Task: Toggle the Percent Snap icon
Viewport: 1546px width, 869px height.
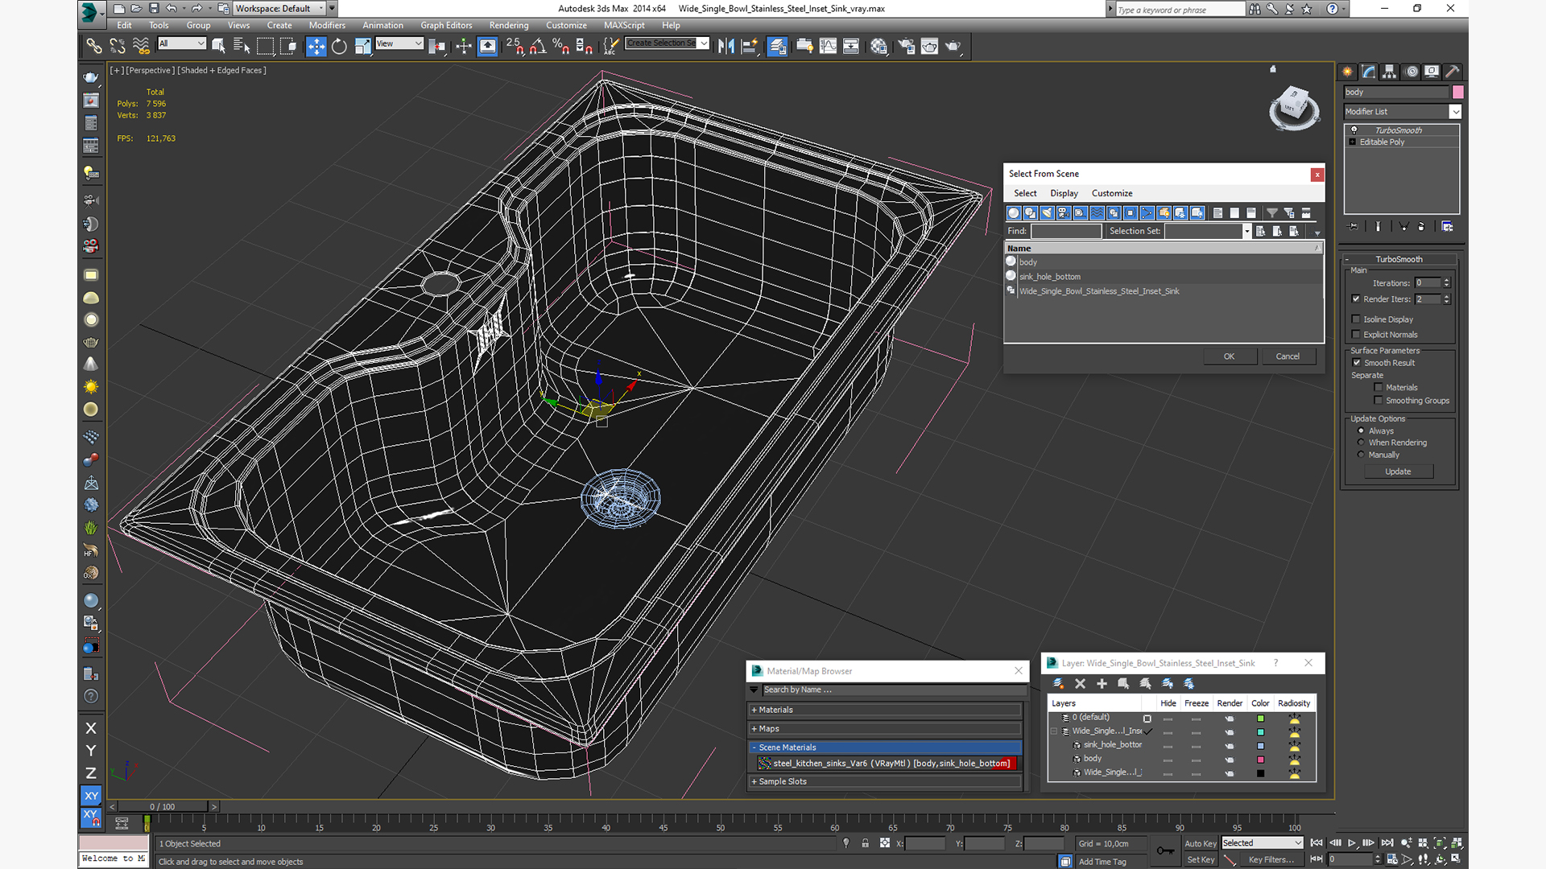Action: [x=561, y=46]
